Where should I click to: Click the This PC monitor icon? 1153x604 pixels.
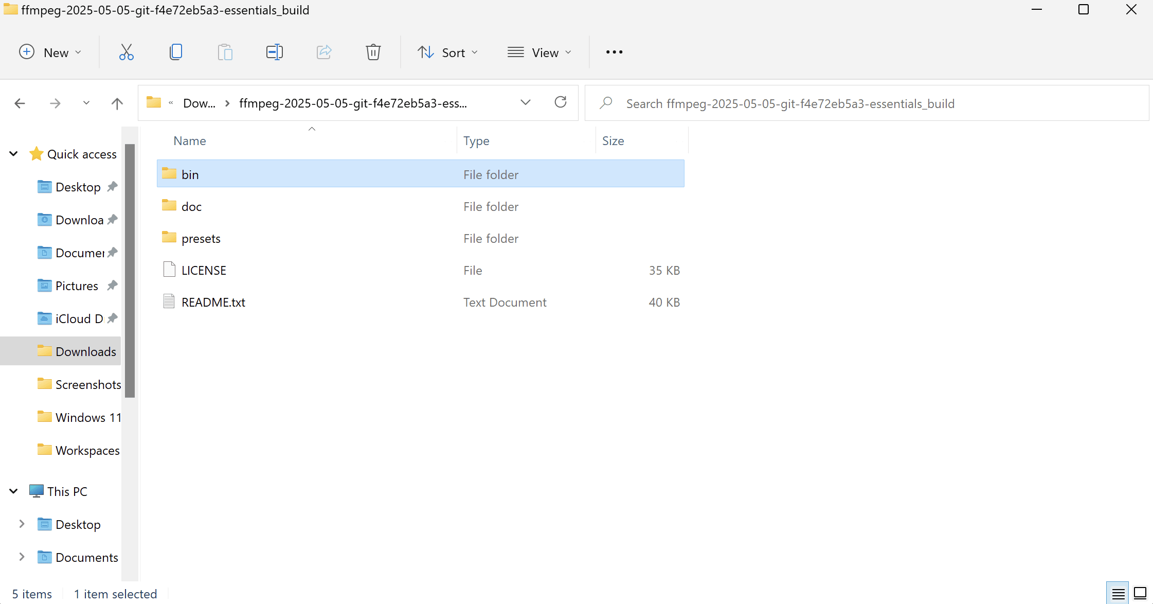(x=36, y=491)
